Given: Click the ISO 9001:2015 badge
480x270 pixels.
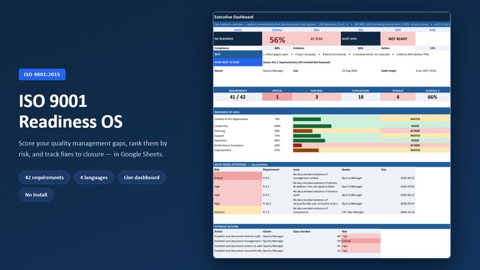Looking at the screenshot, I should pyautogui.click(x=42, y=74).
